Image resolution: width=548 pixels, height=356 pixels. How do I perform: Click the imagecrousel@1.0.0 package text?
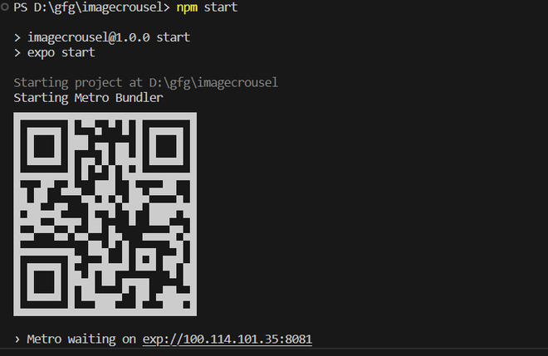click(x=89, y=37)
